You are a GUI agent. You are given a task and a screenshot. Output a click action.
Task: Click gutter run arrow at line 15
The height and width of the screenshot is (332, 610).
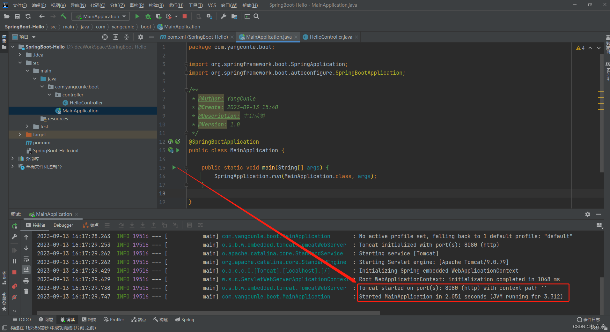tap(174, 167)
